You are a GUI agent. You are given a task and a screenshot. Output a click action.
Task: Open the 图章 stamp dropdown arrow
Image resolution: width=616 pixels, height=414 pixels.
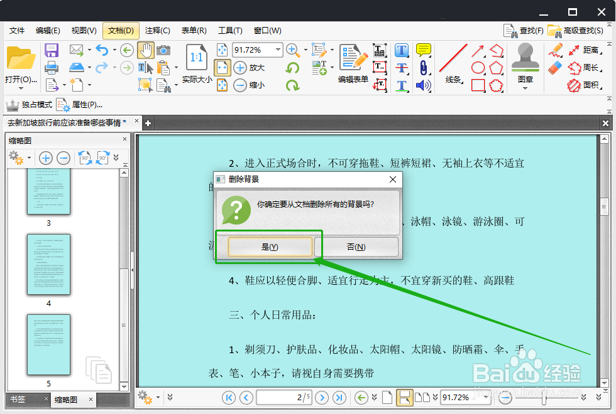point(526,87)
